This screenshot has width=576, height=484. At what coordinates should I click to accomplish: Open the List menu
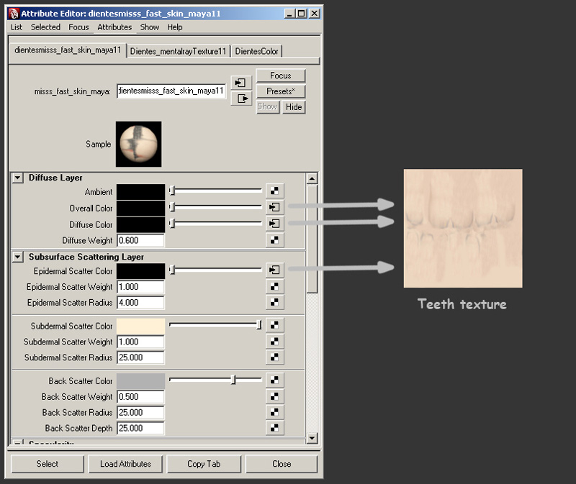pyautogui.click(x=17, y=27)
